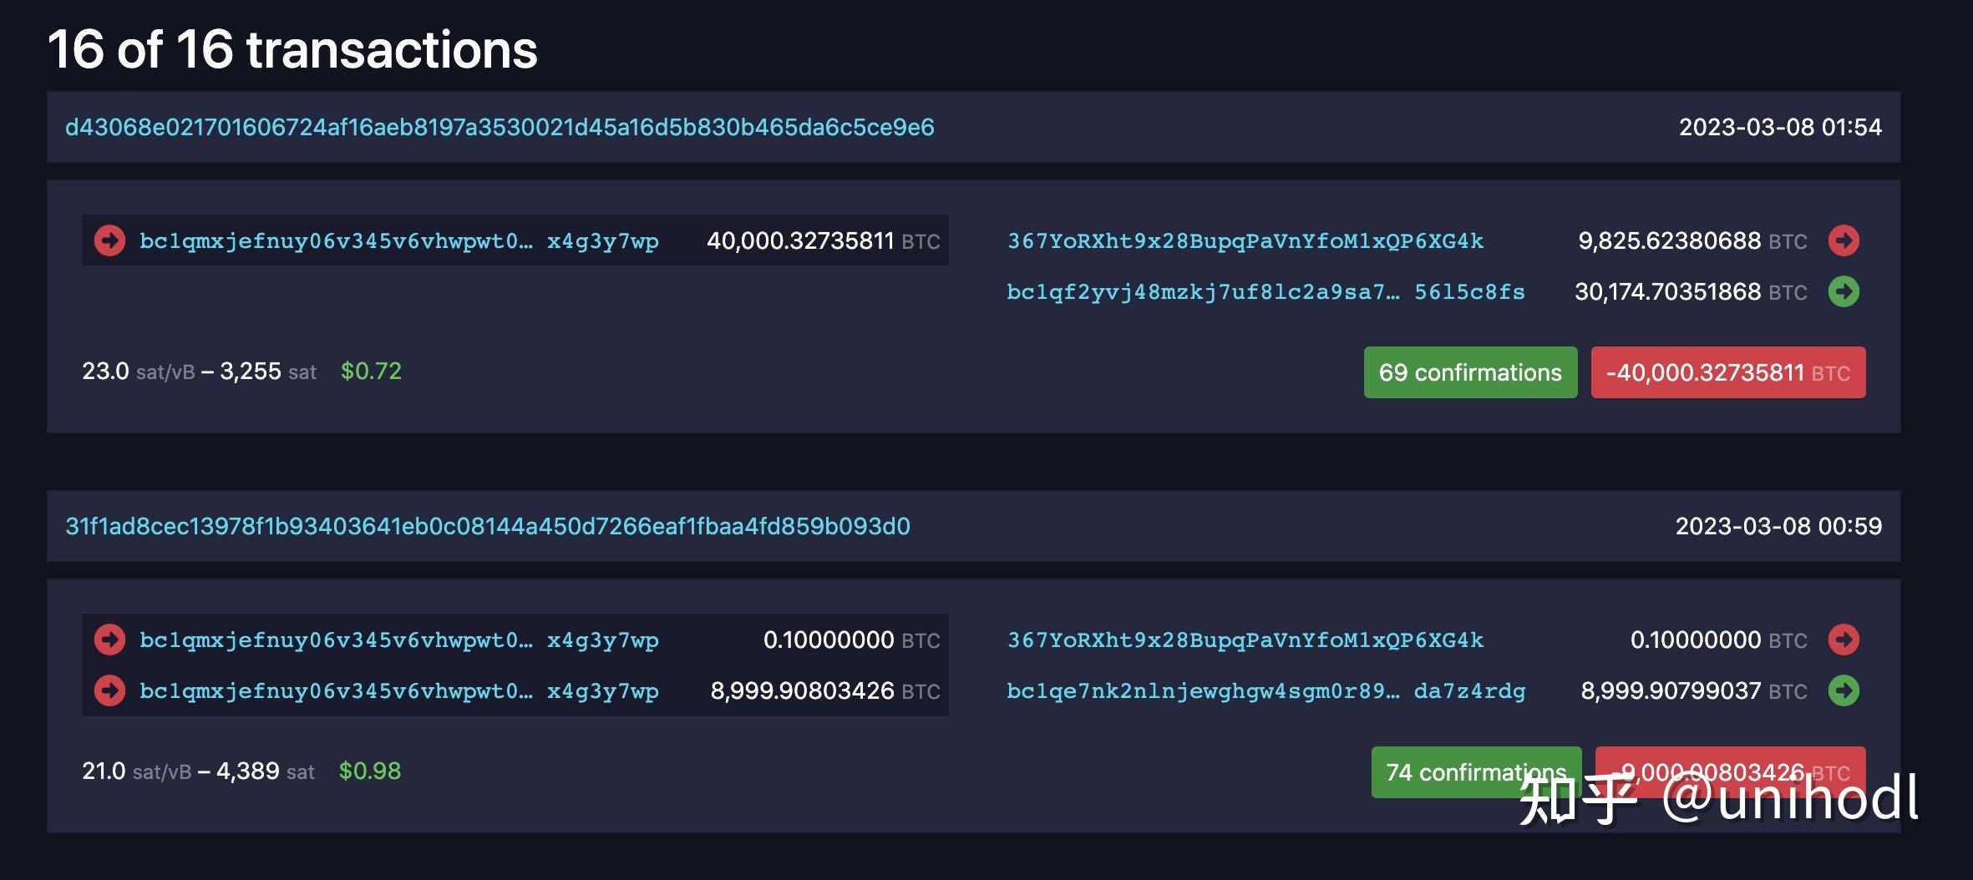The image size is (1973, 880).
Task: Open transaction 31f1ad8cec13978f... hash link
Action: coord(488,526)
